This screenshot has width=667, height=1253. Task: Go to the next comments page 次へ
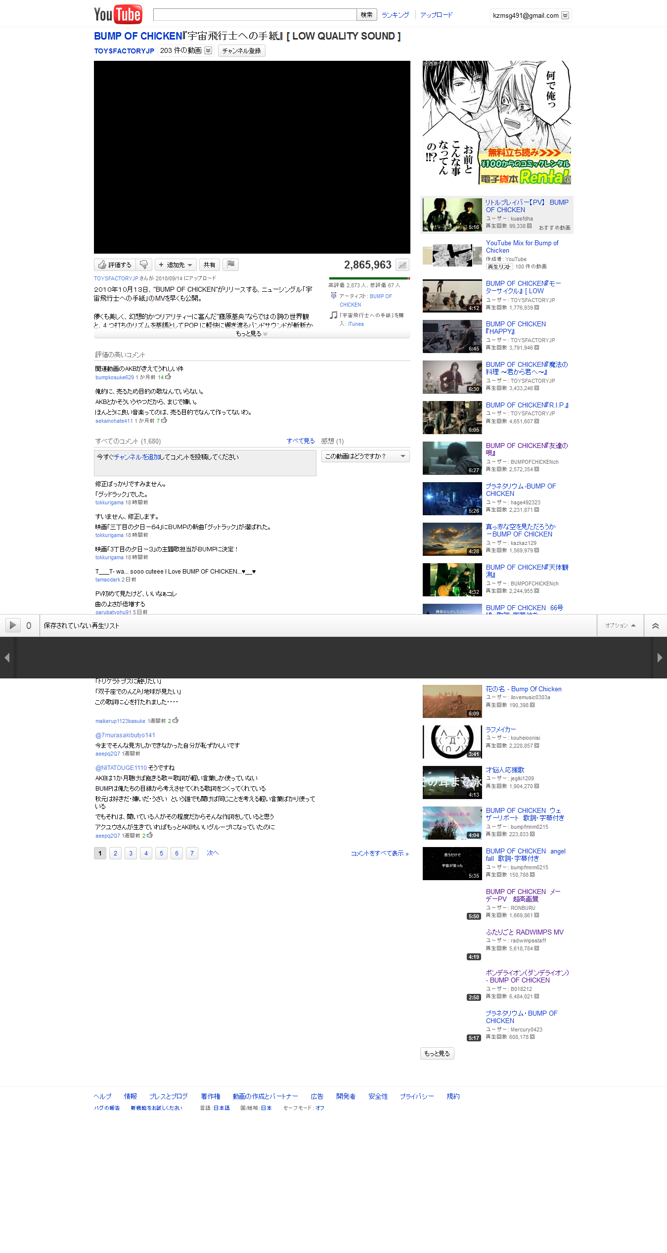click(x=213, y=853)
